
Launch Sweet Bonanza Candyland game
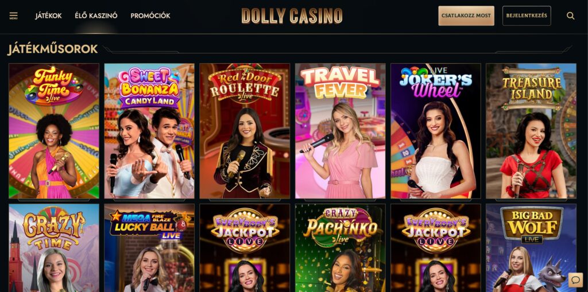149,131
